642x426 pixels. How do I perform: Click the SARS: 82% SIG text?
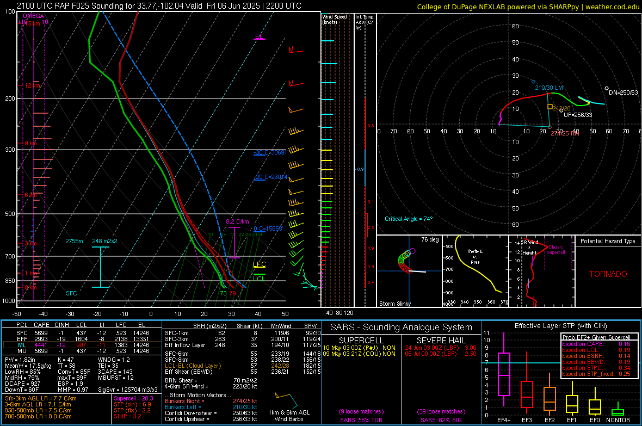click(x=441, y=420)
